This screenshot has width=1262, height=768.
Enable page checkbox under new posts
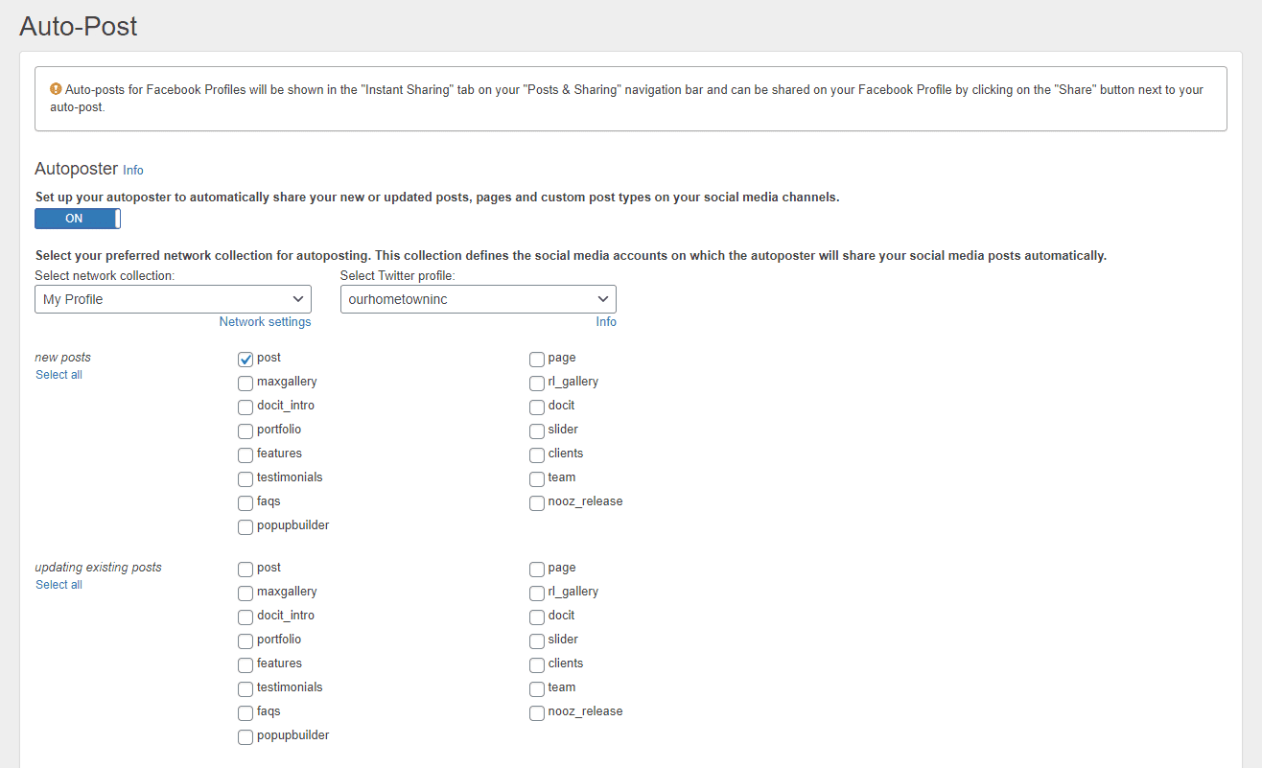537,360
